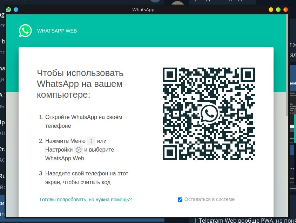Screen dimensions: 296x223
Task: Toggle the 'Оставаться в системе' checkbox
Action: point(180,200)
